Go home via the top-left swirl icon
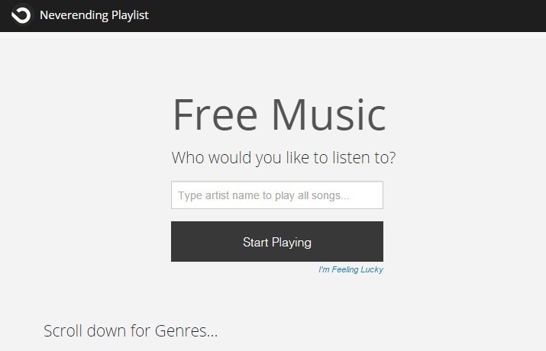The height and width of the screenshot is (351, 546). click(x=21, y=14)
